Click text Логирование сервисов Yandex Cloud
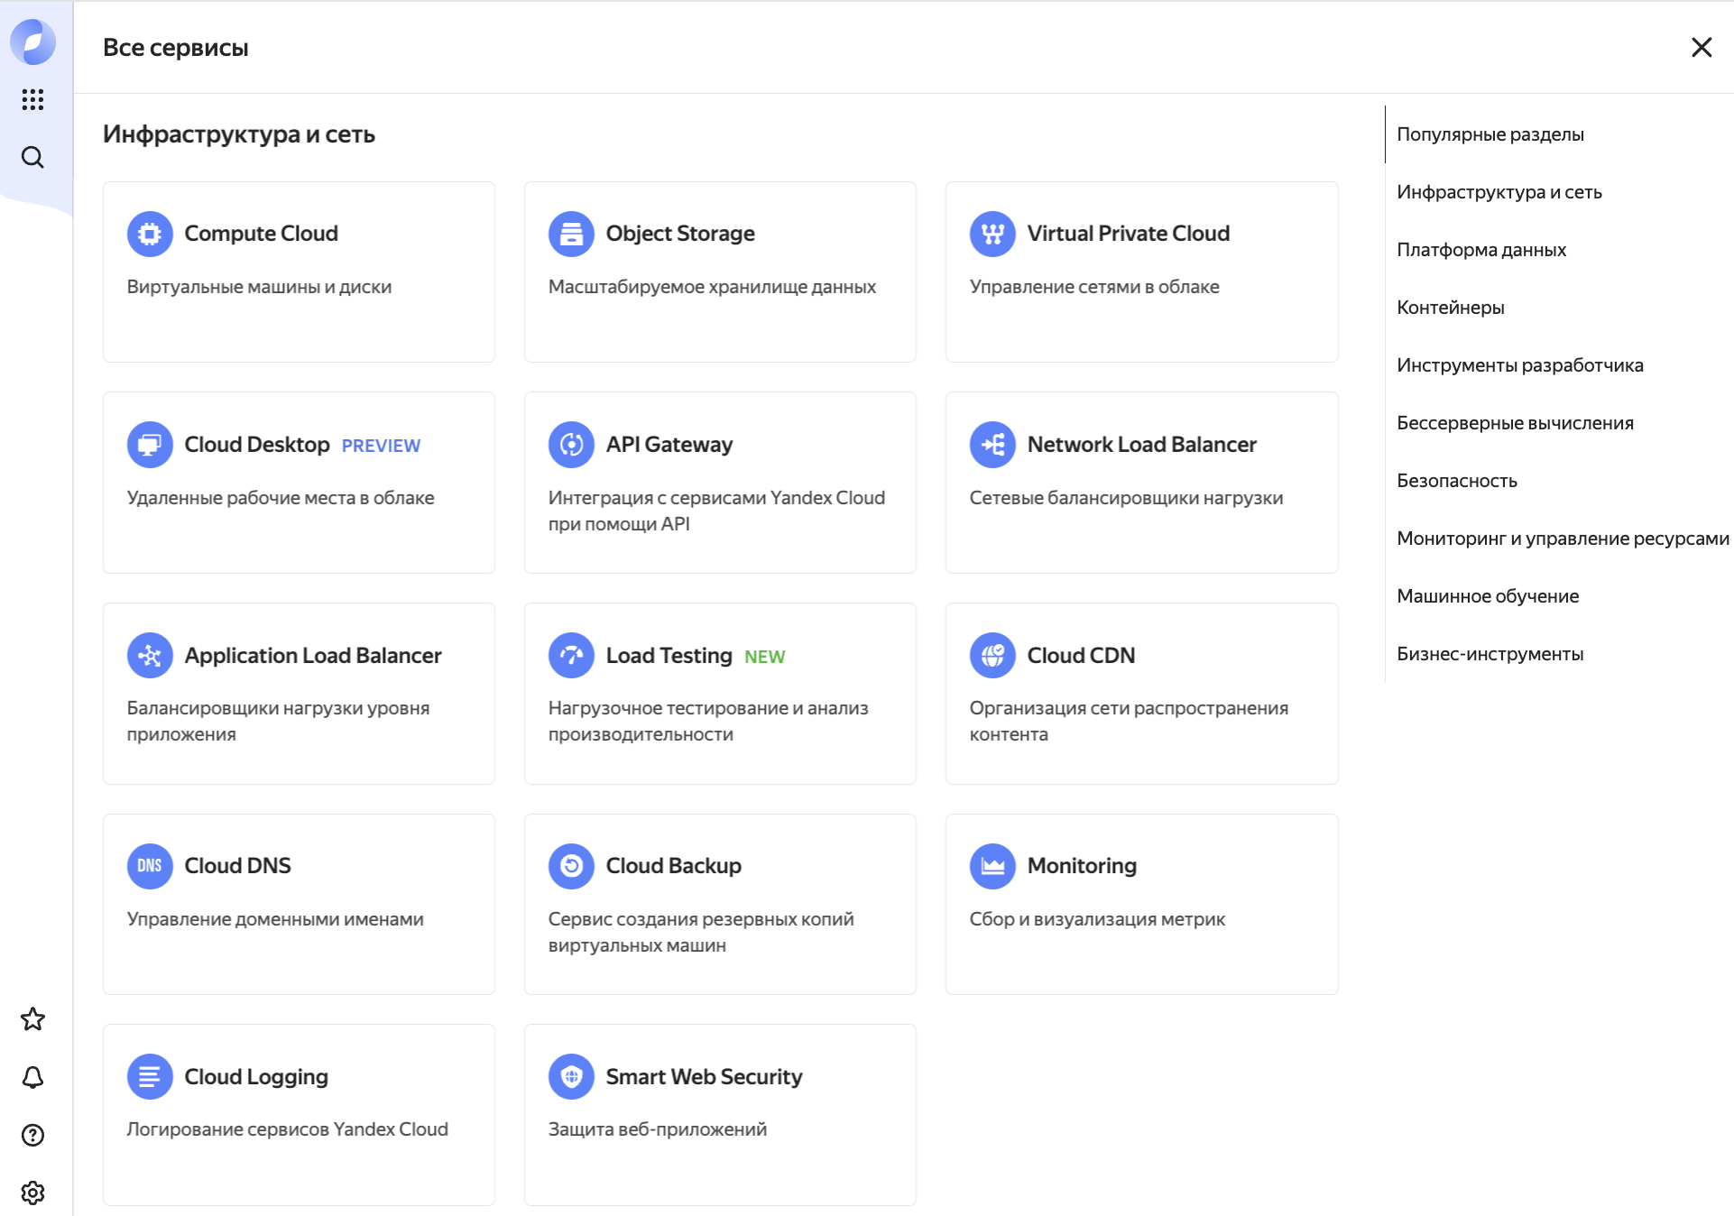Viewport: 1734px width, 1216px height. 287,1129
